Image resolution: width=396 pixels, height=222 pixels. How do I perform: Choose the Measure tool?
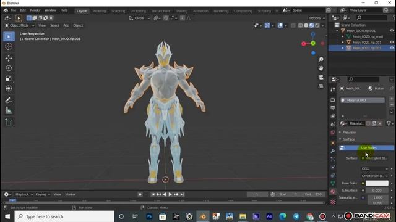point(9,110)
